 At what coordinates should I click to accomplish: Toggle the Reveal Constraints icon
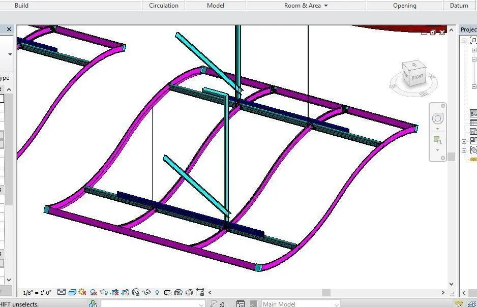click(x=199, y=292)
